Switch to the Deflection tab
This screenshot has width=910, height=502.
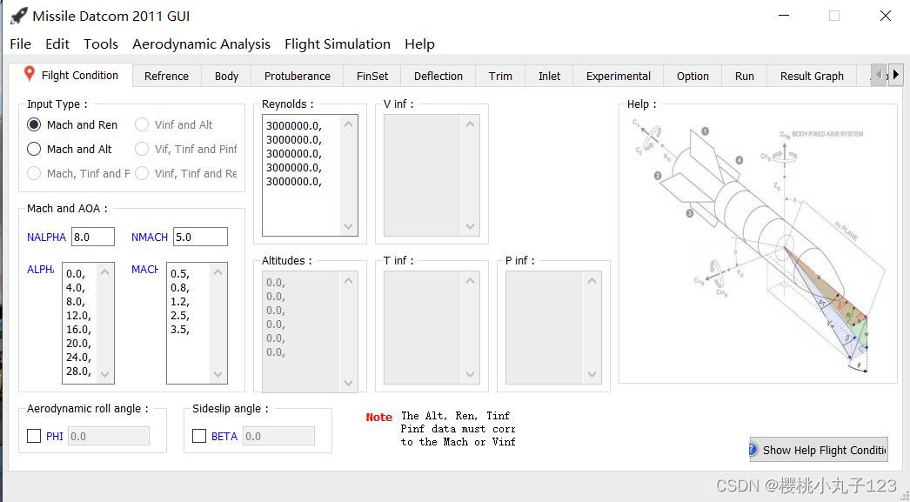point(438,76)
